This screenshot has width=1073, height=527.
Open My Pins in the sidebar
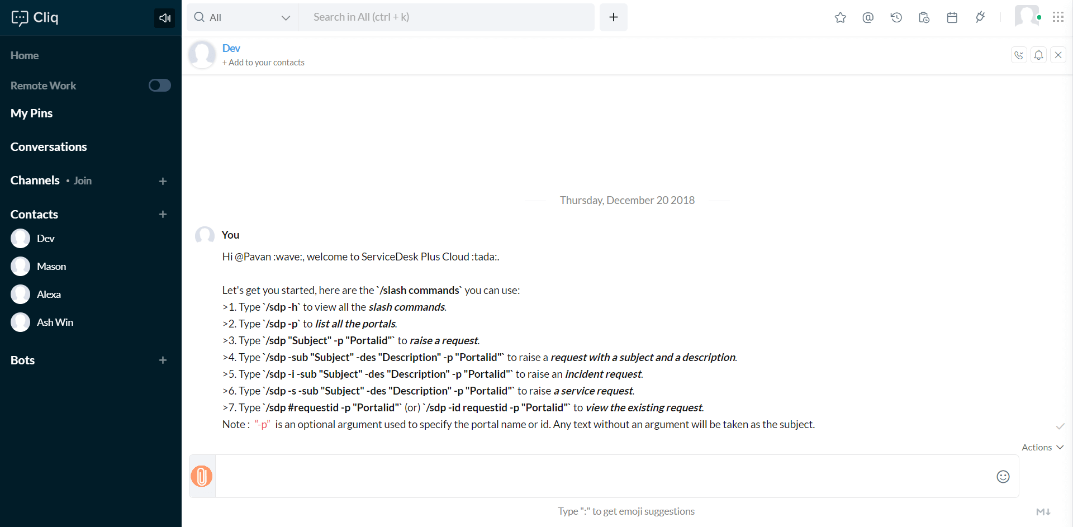[32, 113]
